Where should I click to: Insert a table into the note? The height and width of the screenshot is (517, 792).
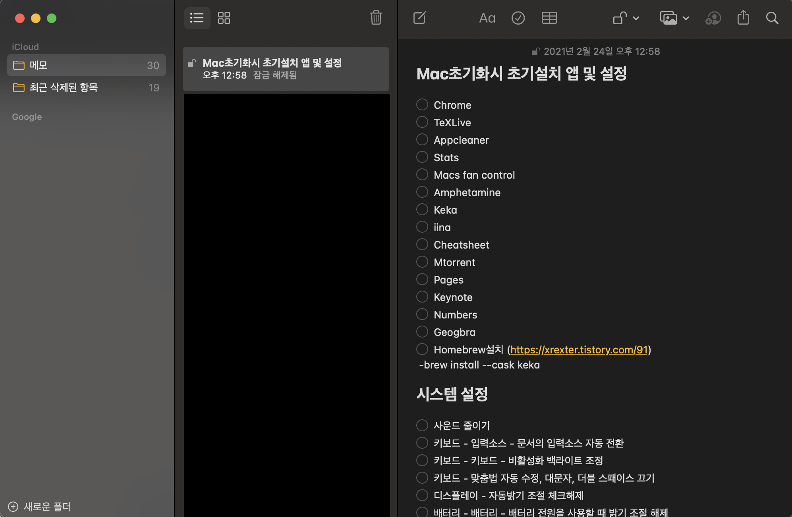click(x=549, y=18)
